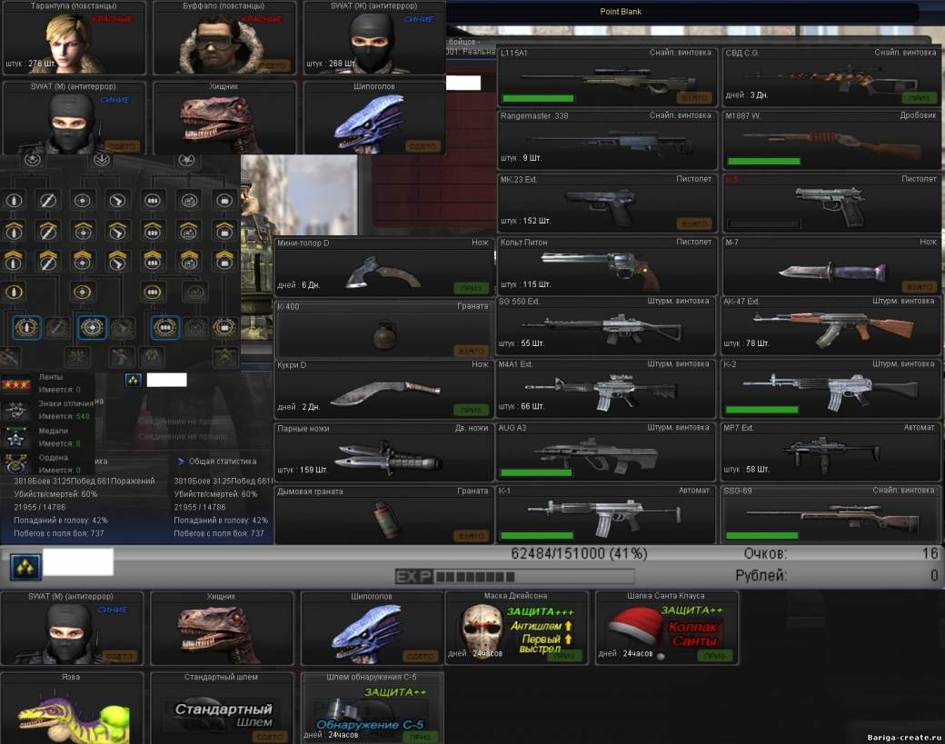Select the Мини-топор D axe
The height and width of the screenshot is (744, 945).
click(383, 267)
